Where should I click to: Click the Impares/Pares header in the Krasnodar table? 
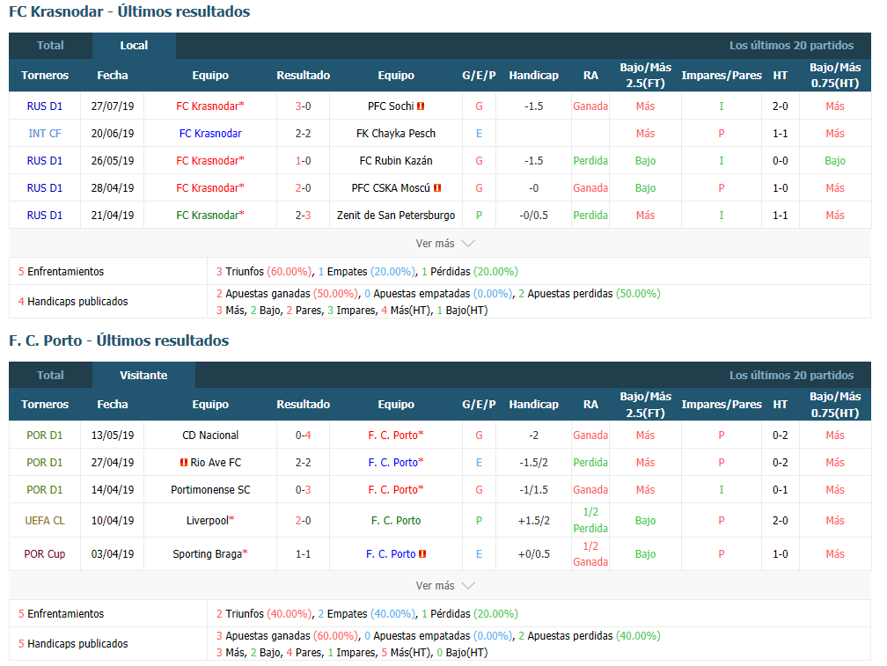point(722,75)
